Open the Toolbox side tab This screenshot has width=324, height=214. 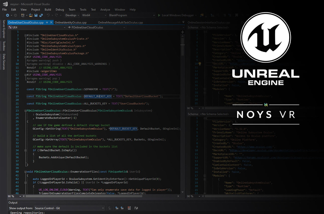4,46
